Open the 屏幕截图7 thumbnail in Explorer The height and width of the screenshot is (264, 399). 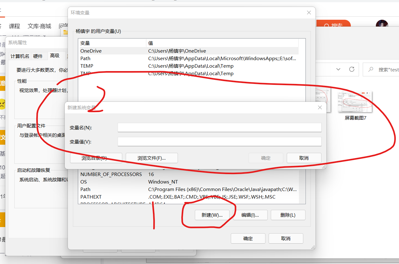point(356,105)
